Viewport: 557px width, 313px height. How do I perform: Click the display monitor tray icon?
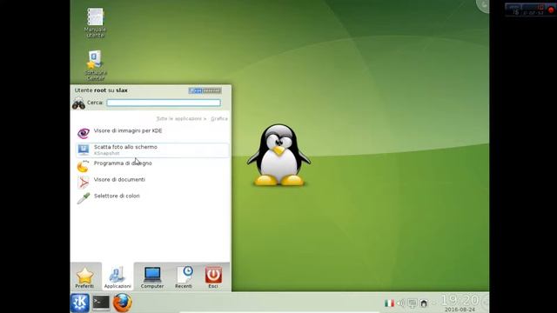pos(412,303)
